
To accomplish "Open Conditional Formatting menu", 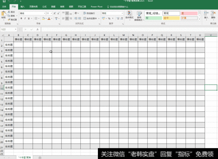I will [130, 16].
